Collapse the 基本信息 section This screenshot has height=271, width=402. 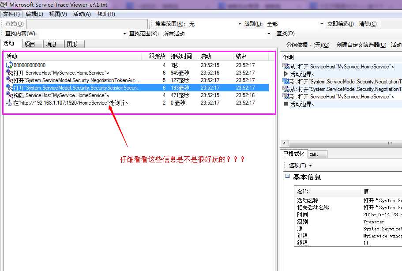tap(287, 176)
